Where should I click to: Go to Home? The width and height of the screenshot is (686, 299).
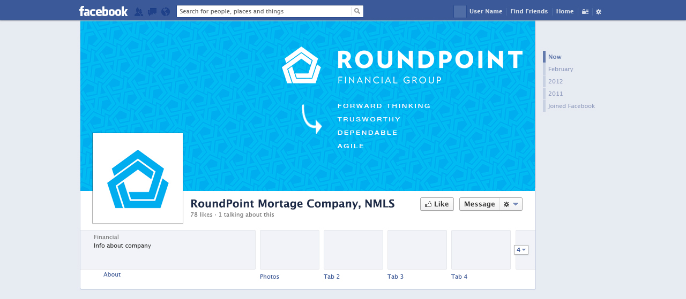click(x=565, y=11)
